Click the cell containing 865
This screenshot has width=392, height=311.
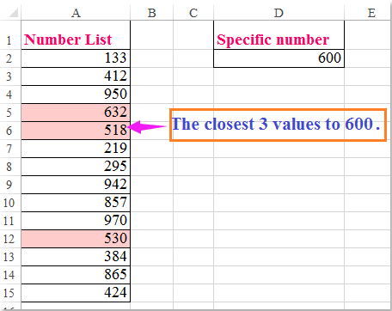point(76,275)
